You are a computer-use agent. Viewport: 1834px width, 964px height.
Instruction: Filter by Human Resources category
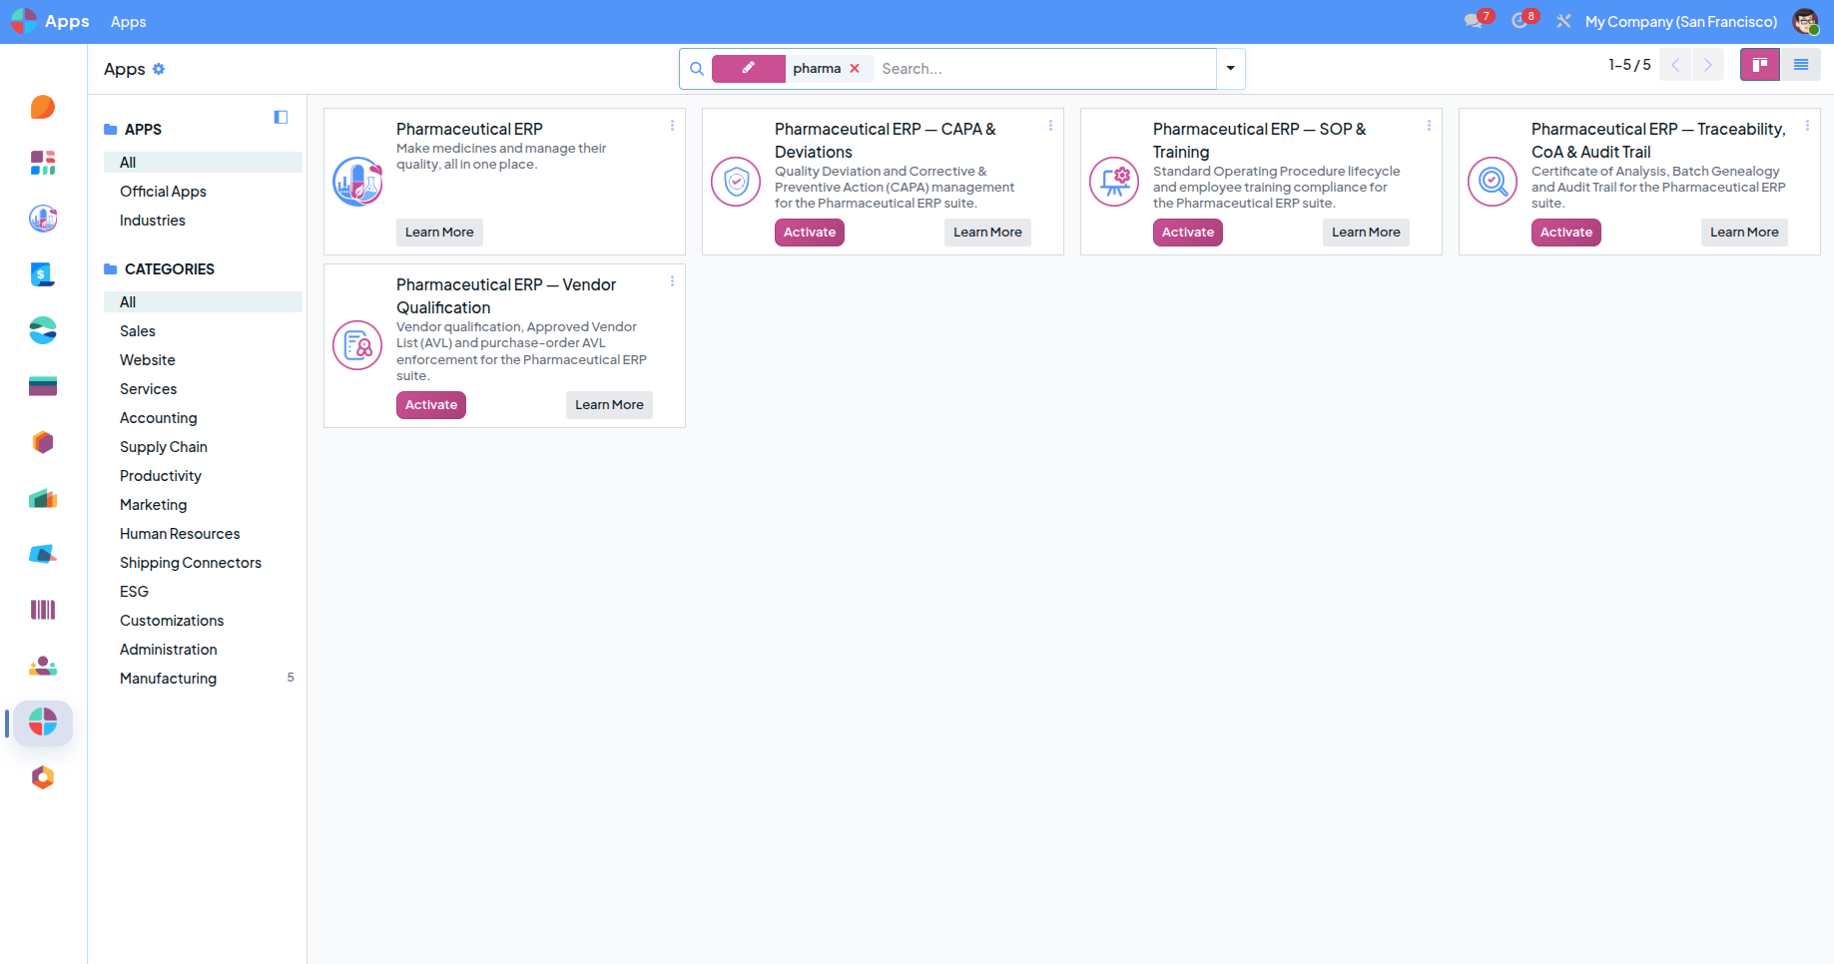203,533
